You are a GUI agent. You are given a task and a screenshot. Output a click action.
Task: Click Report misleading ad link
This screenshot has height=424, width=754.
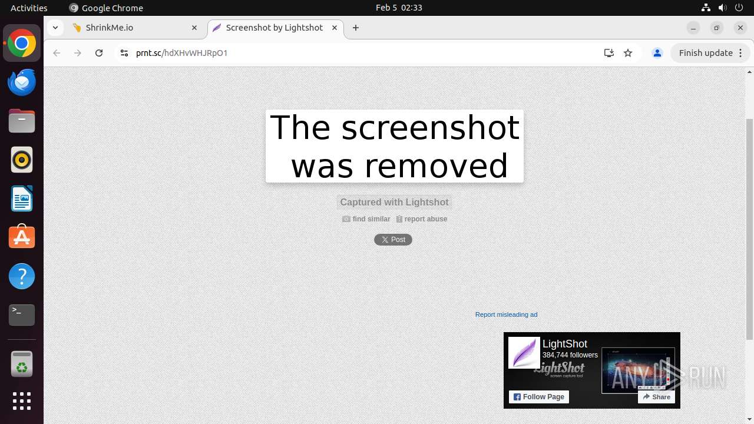coord(506,314)
